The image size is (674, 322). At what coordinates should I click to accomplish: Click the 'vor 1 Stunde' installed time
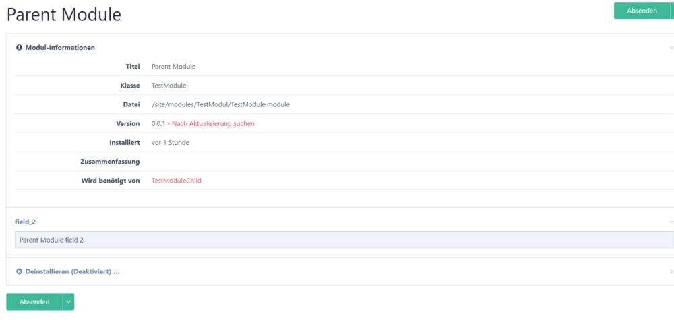[171, 143]
